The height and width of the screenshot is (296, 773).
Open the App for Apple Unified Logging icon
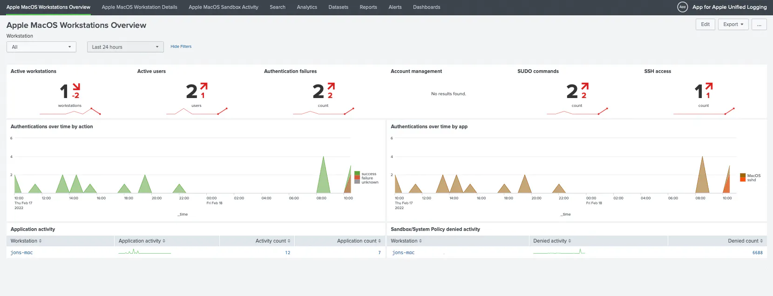tap(682, 7)
